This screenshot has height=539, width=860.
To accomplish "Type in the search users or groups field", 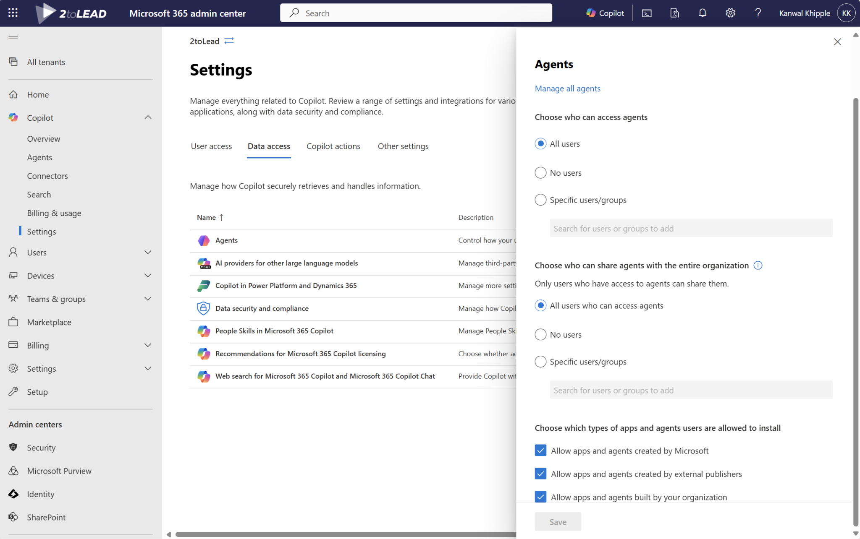I will (691, 228).
